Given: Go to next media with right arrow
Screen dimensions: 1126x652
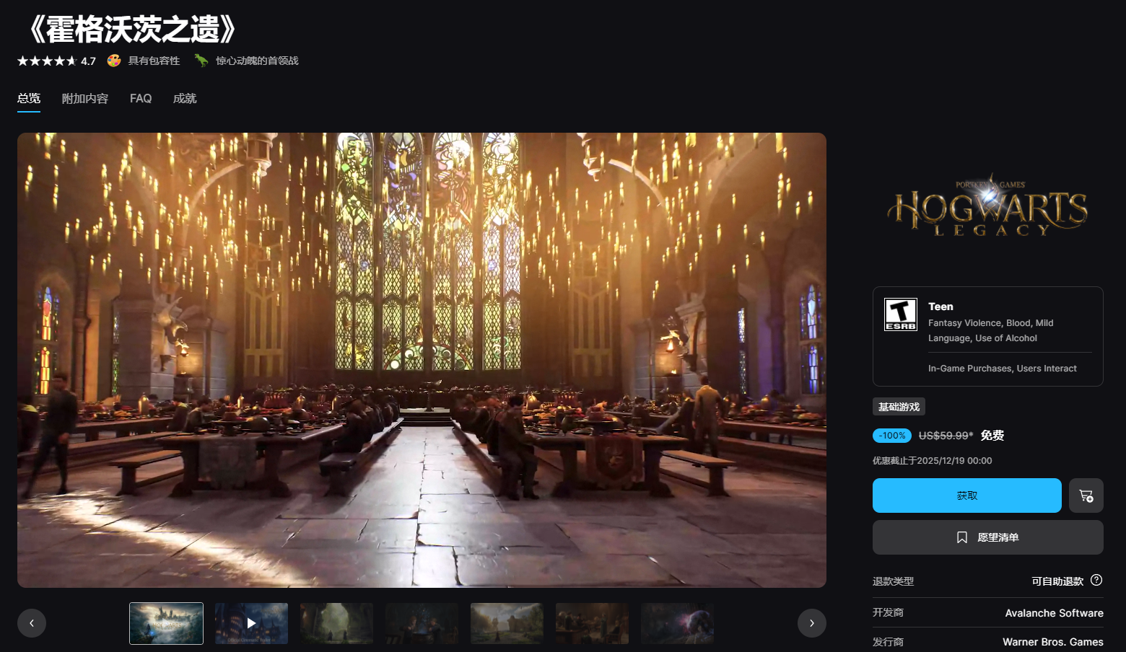Looking at the screenshot, I should point(811,623).
